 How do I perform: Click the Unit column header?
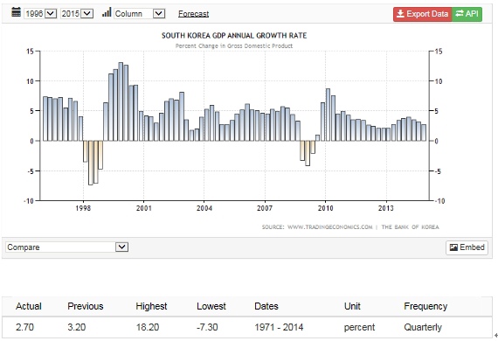pyautogui.click(x=352, y=306)
